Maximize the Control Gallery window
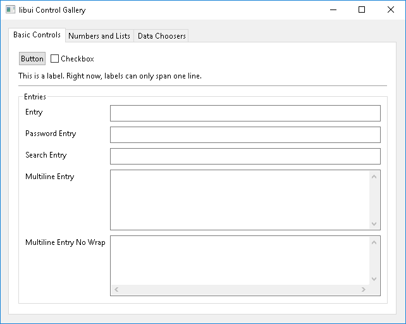 pos(362,10)
